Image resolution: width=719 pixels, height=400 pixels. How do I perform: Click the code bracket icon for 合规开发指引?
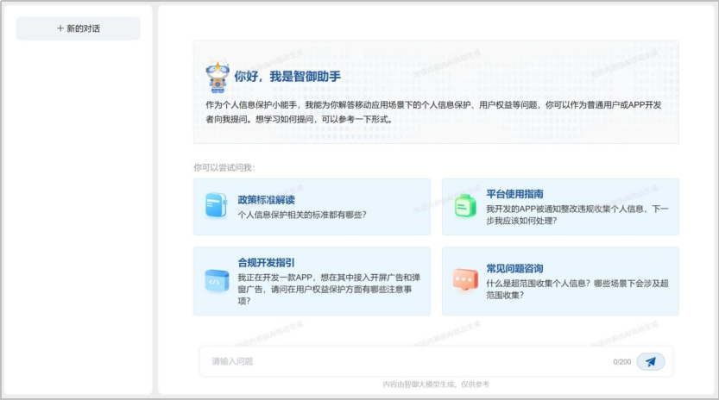[216, 279]
